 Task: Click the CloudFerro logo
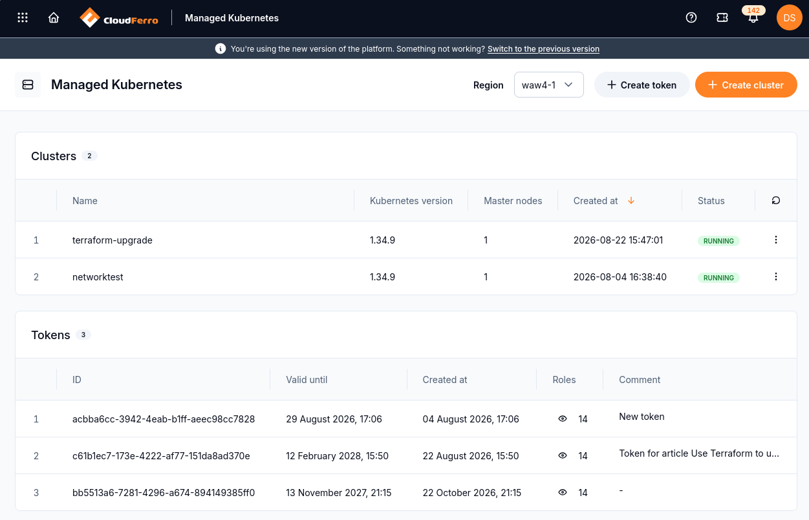click(119, 18)
